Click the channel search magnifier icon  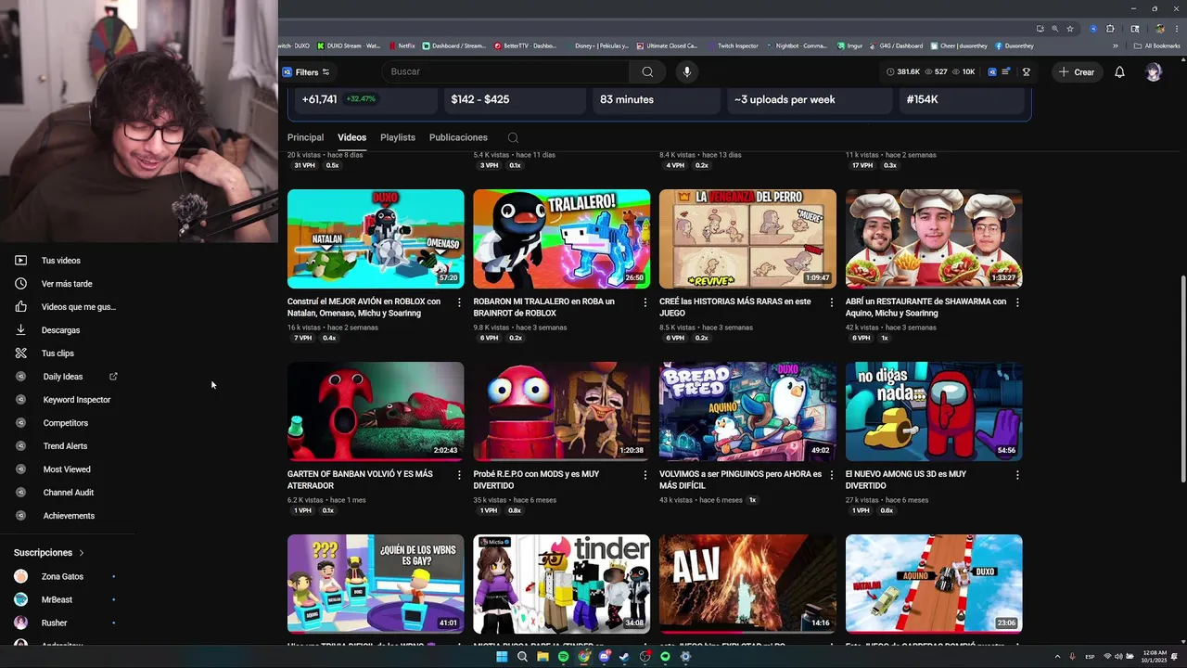pos(513,137)
